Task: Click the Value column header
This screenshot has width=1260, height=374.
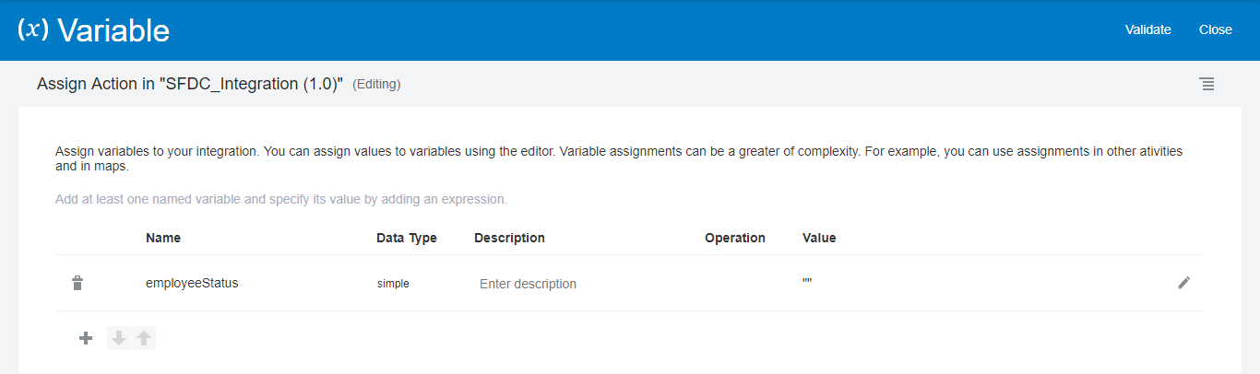Action: click(819, 238)
